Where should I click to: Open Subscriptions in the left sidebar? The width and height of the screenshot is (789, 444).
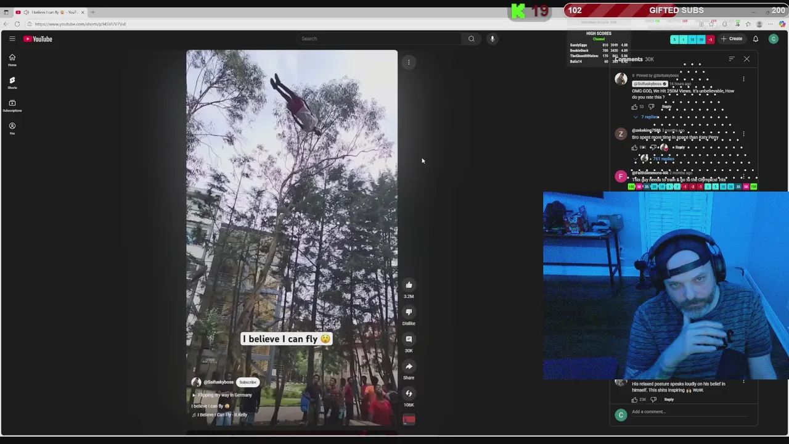(12, 105)
